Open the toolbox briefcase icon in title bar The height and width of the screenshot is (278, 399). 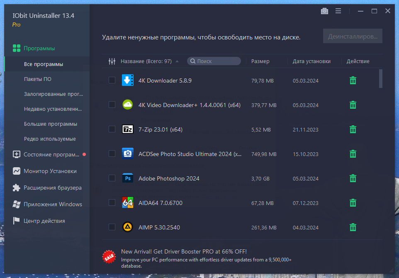point(324,11)
